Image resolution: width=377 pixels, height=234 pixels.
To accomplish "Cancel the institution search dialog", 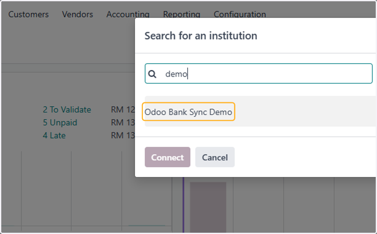I will pyautogui.click(x=215, y=157).
